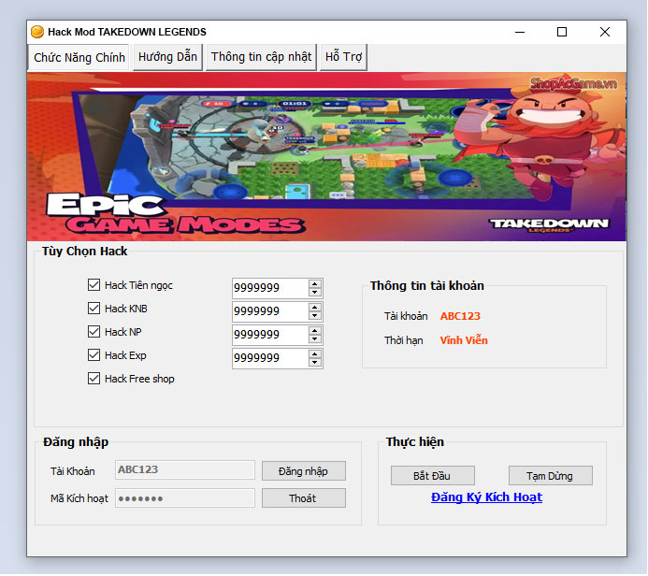The image size is (648, 576).
Task: Open the Đăng Ký Kích Hoạt link
Action: (x=486, y=497)
